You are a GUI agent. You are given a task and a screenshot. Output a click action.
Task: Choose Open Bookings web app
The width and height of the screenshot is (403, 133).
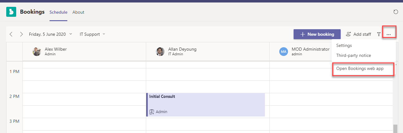[x=360, y=69]
